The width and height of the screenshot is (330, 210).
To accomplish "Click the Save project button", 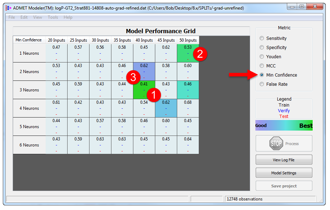I will tap(284, 186).
